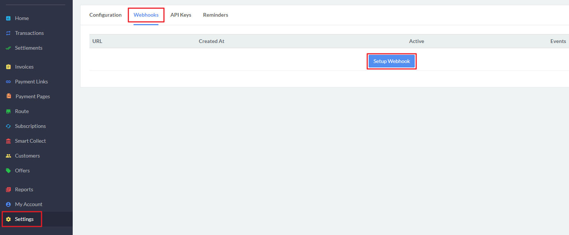
Task: Click the URL column header
Action: click(x=97, y=41)
